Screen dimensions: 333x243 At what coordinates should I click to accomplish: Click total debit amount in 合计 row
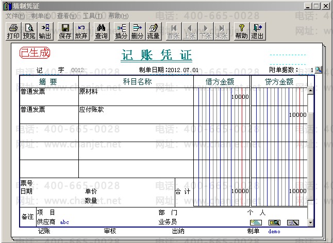point(240,191)
